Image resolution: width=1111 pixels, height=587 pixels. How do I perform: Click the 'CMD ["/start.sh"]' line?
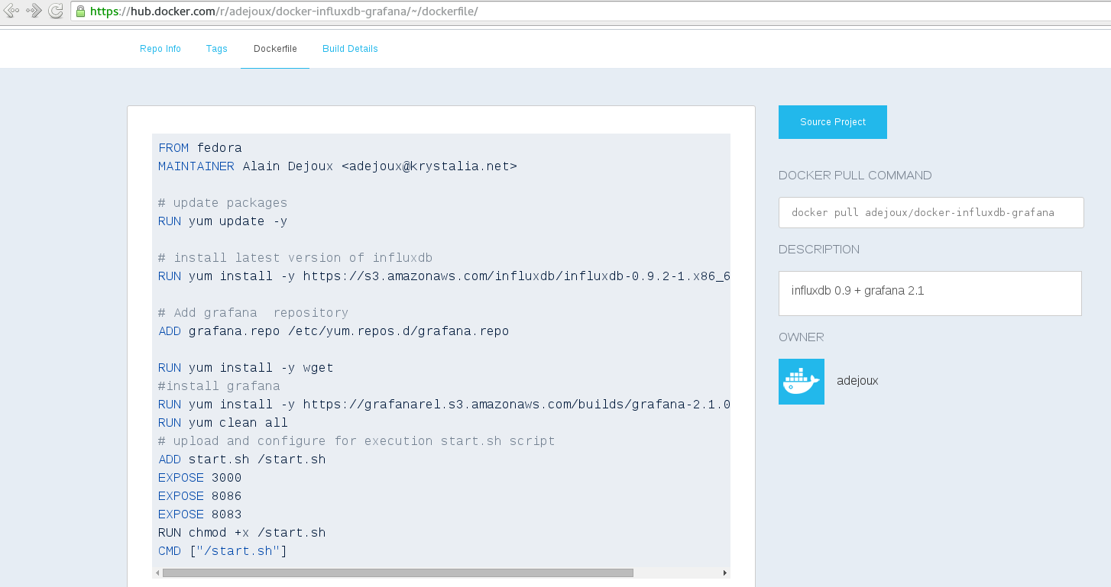[223, 551]
